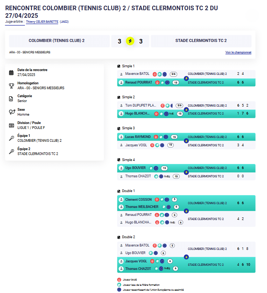Click the document icon next to Catégorie
Viewport: 267px width, 293px height.
coord(11,99)
